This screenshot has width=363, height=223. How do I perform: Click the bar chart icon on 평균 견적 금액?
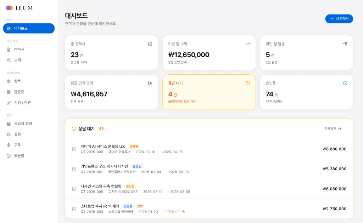[150, 83]
